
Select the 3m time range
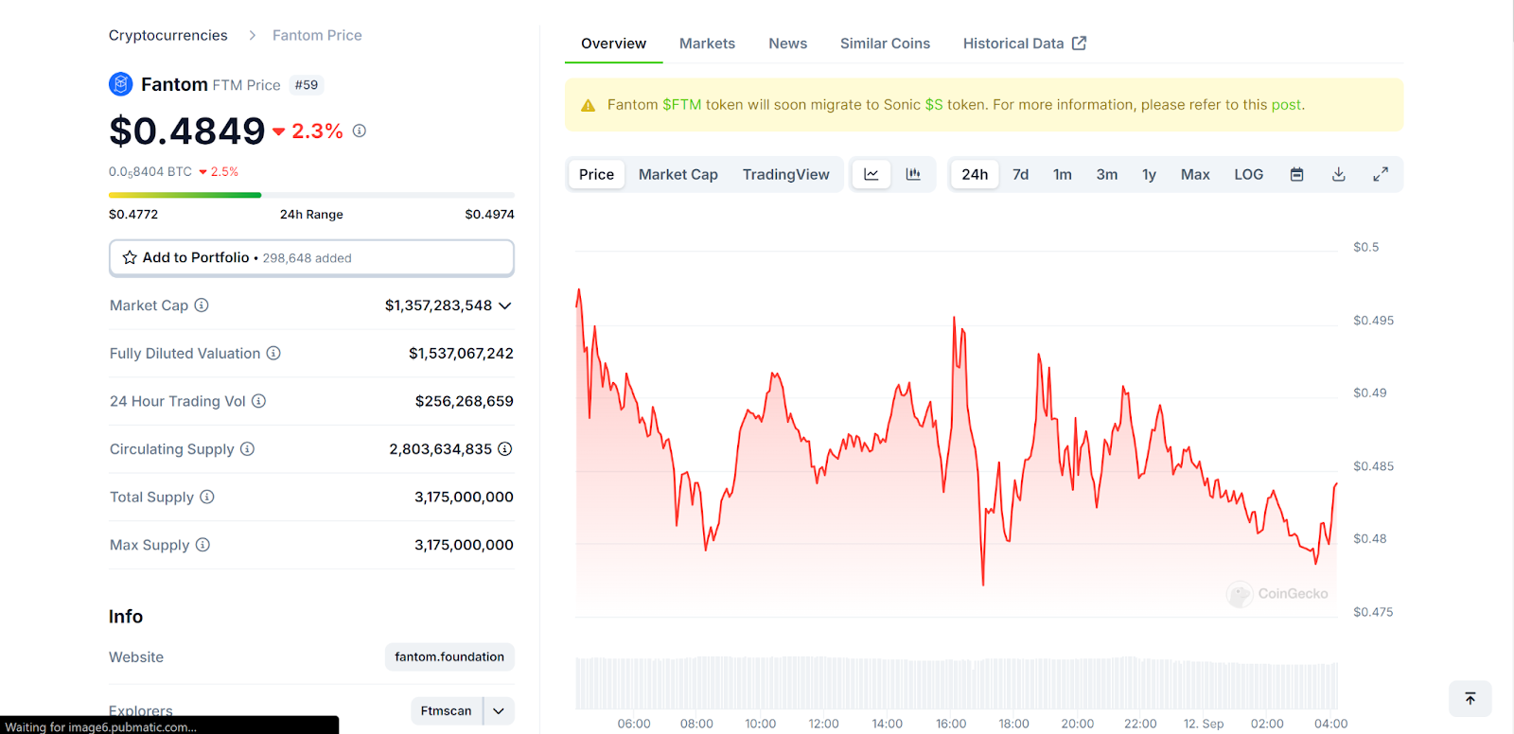tap(1107, 174)
